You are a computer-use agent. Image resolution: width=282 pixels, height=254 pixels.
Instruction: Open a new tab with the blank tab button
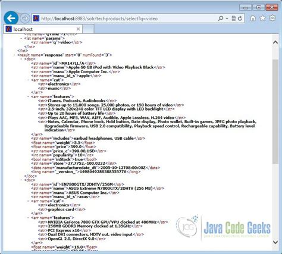88,29
